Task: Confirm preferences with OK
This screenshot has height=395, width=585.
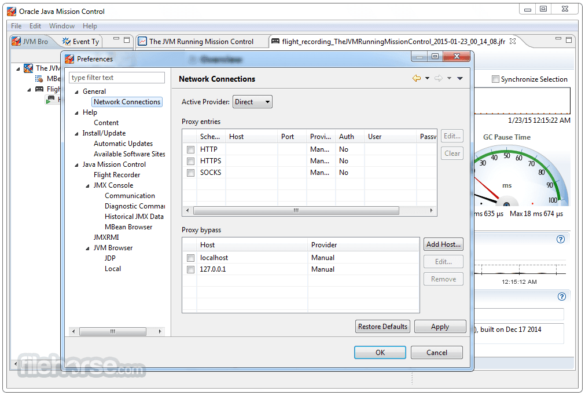Action: coord(380,353)
